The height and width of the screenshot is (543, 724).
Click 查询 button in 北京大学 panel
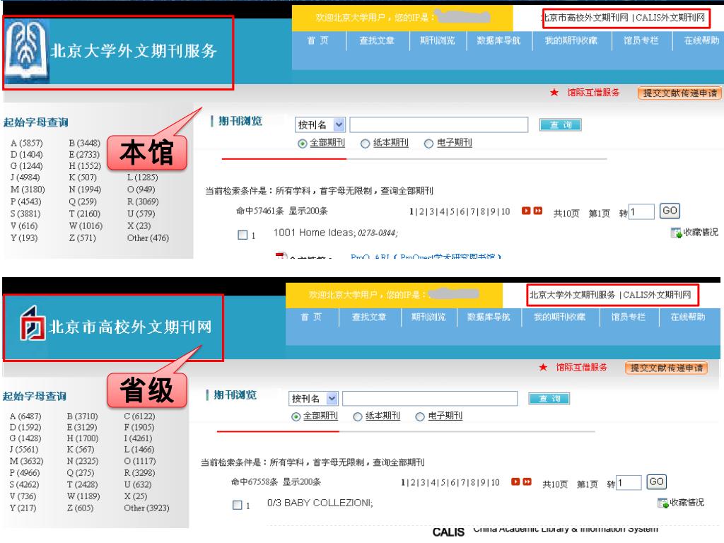tap(561, 124)
